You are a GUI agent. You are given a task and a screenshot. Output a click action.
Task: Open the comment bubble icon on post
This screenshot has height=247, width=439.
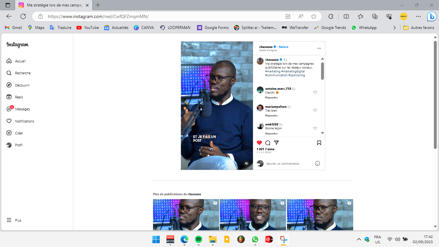(x=268, y=143)
